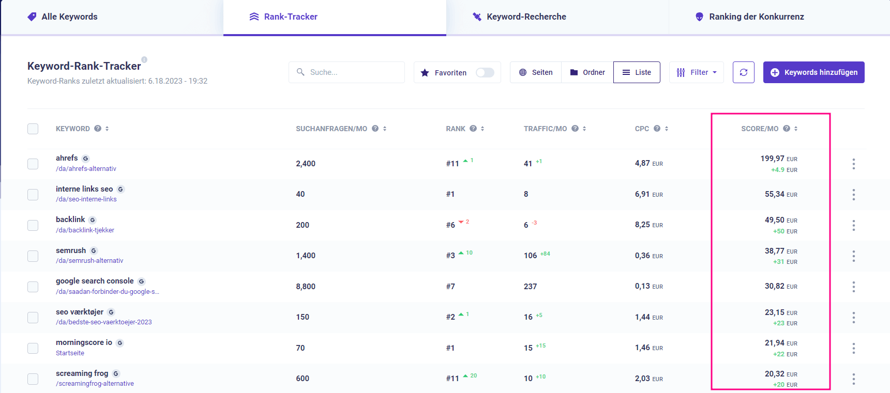Check the backlink row checkbox
This screenshot has width=890, height=393.
point(33,225)
